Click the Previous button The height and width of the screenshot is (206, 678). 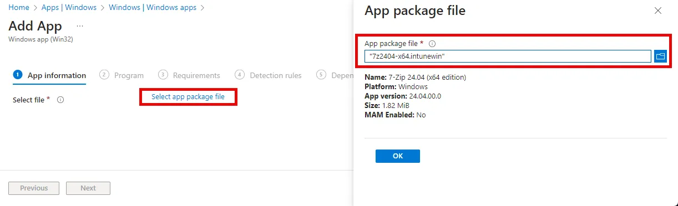coord(34,188)
